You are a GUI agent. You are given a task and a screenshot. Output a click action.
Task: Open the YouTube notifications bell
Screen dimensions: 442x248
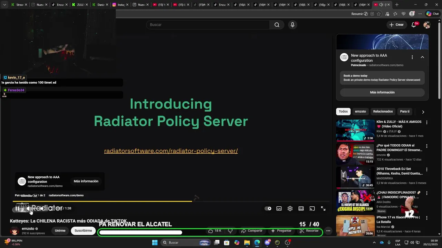tap(414, 25)
